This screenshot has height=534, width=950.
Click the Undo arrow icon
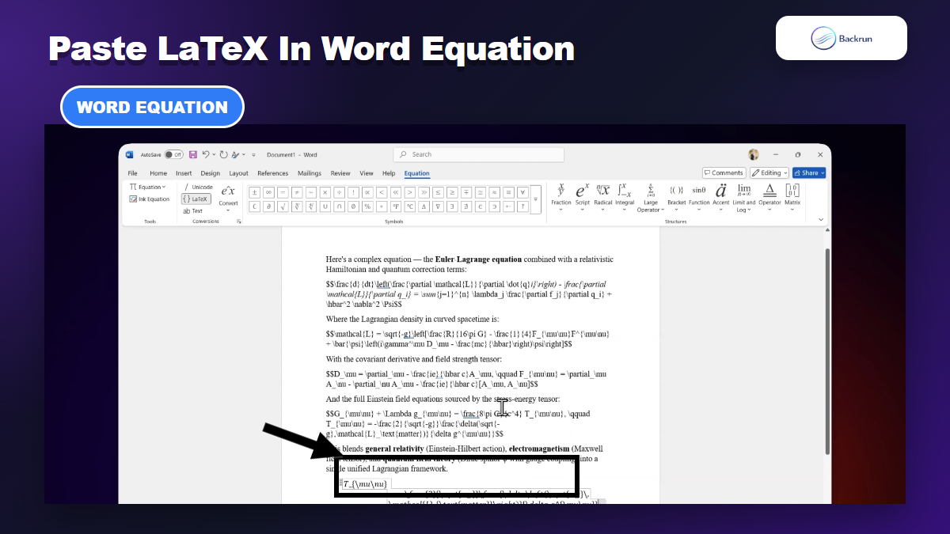(206, 154)
